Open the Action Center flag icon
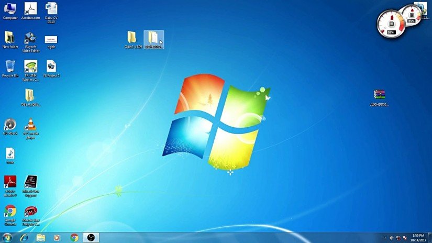 405,238
